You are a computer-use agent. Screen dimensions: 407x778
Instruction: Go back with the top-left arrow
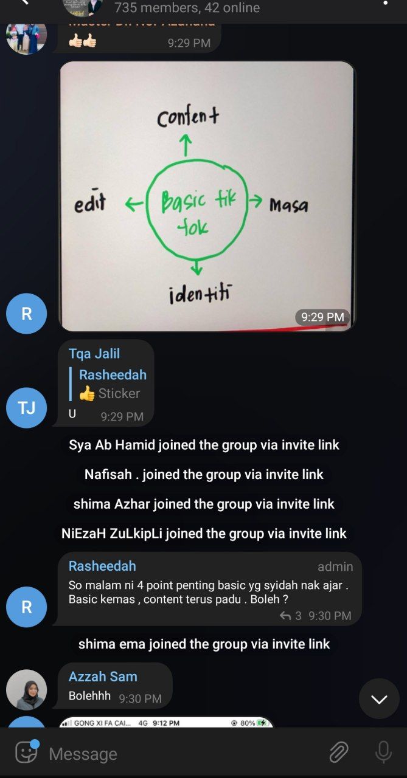click(x=23, y=3)
